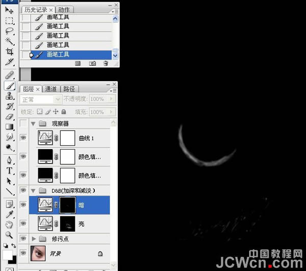
Task: Select the Rectangular Marquee tool
Action: [9, 20]
